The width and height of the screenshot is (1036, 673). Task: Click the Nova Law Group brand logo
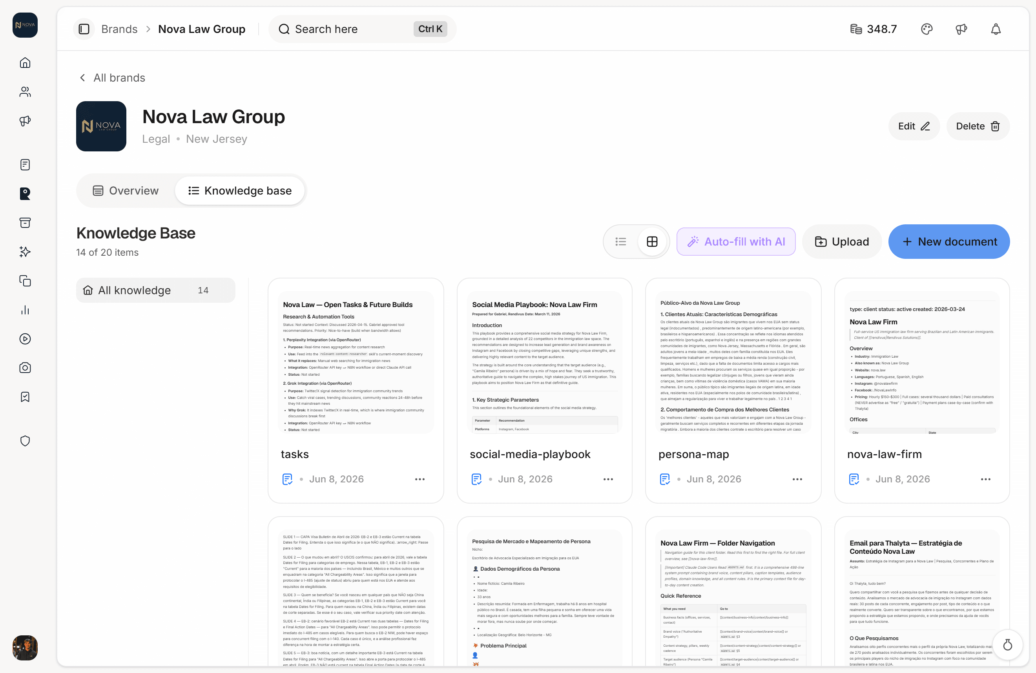(x=101, y=126)
